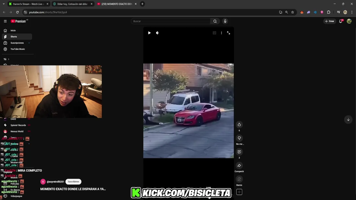This screenshot has width=356, height=200.
Task: Open the tab search dropdown chevron
Action: [4, 4]
